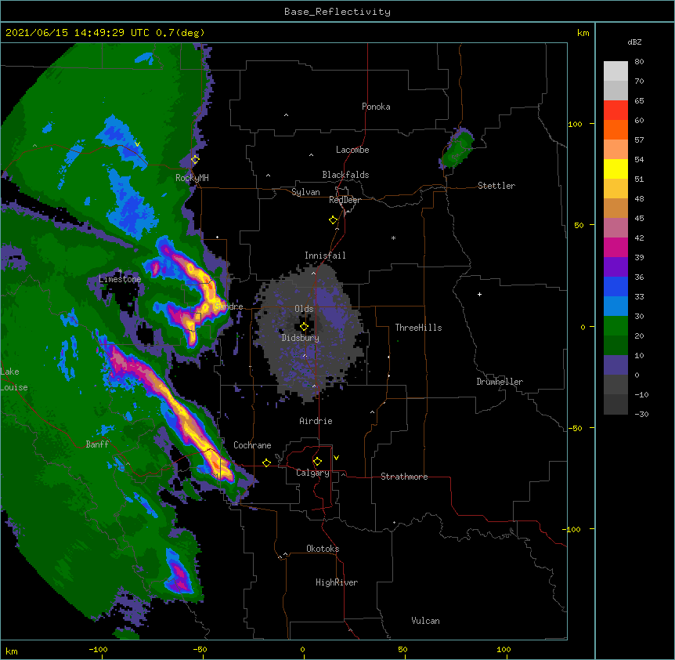This screenshot has height=660, width=675.
Task: Click the HighRiver label
Action: 337,582
